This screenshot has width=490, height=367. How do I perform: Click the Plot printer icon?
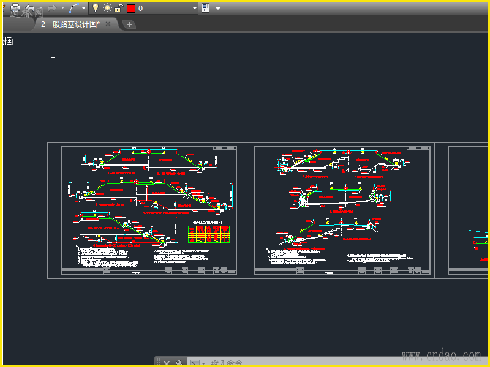(x=14, y=8)
